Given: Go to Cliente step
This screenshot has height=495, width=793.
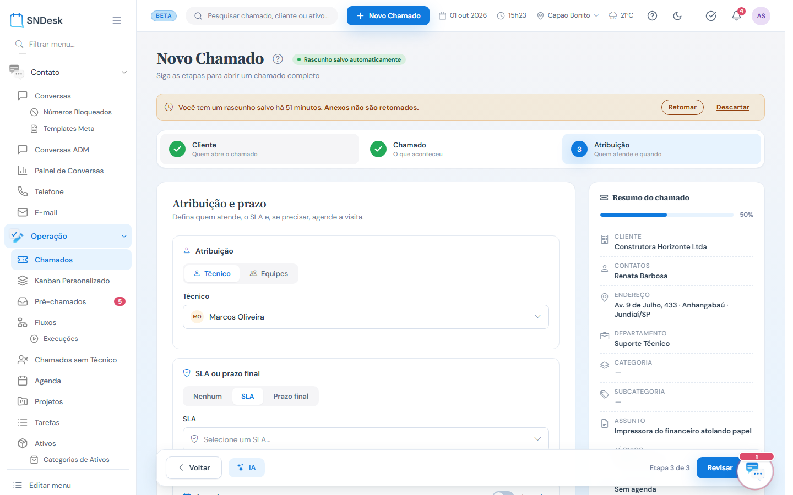Looking at the screenshot, I should point(259,149).
